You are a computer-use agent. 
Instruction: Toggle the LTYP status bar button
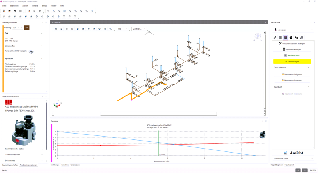(x=305, y=170)
